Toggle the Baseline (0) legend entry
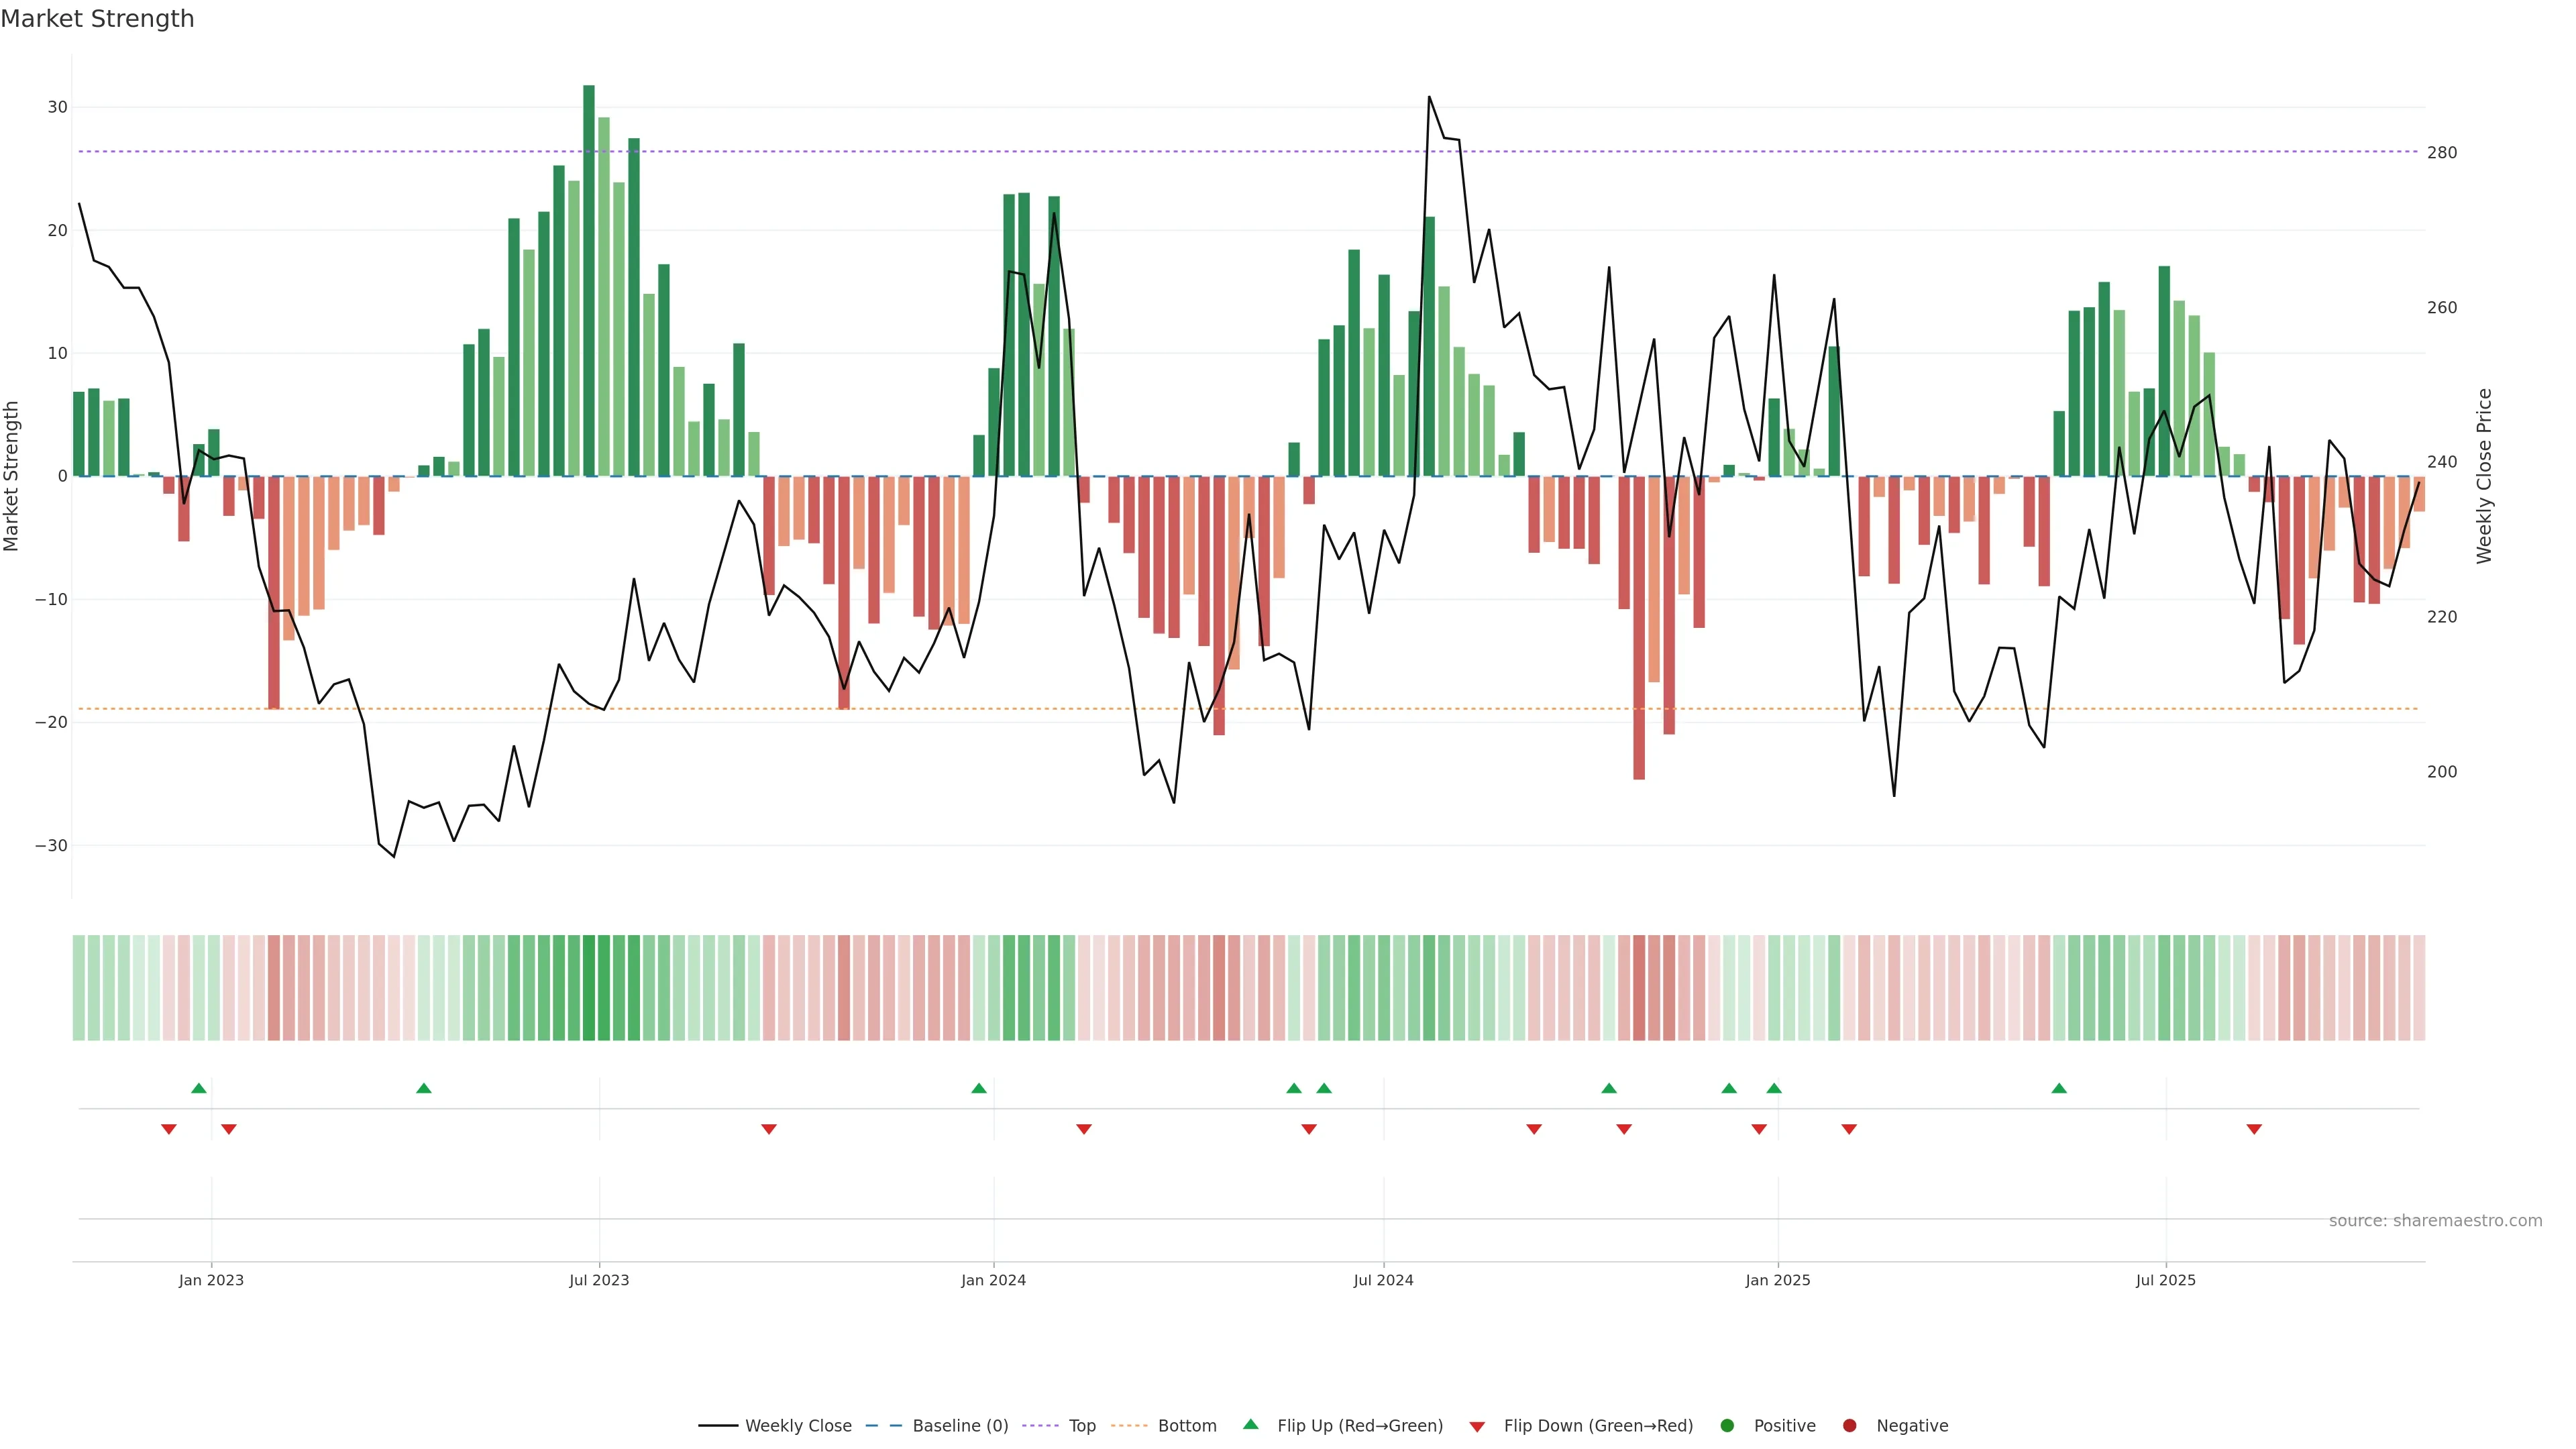Image resolution: width=2576 pixels, height=1449 pixels. point(959,1426)
